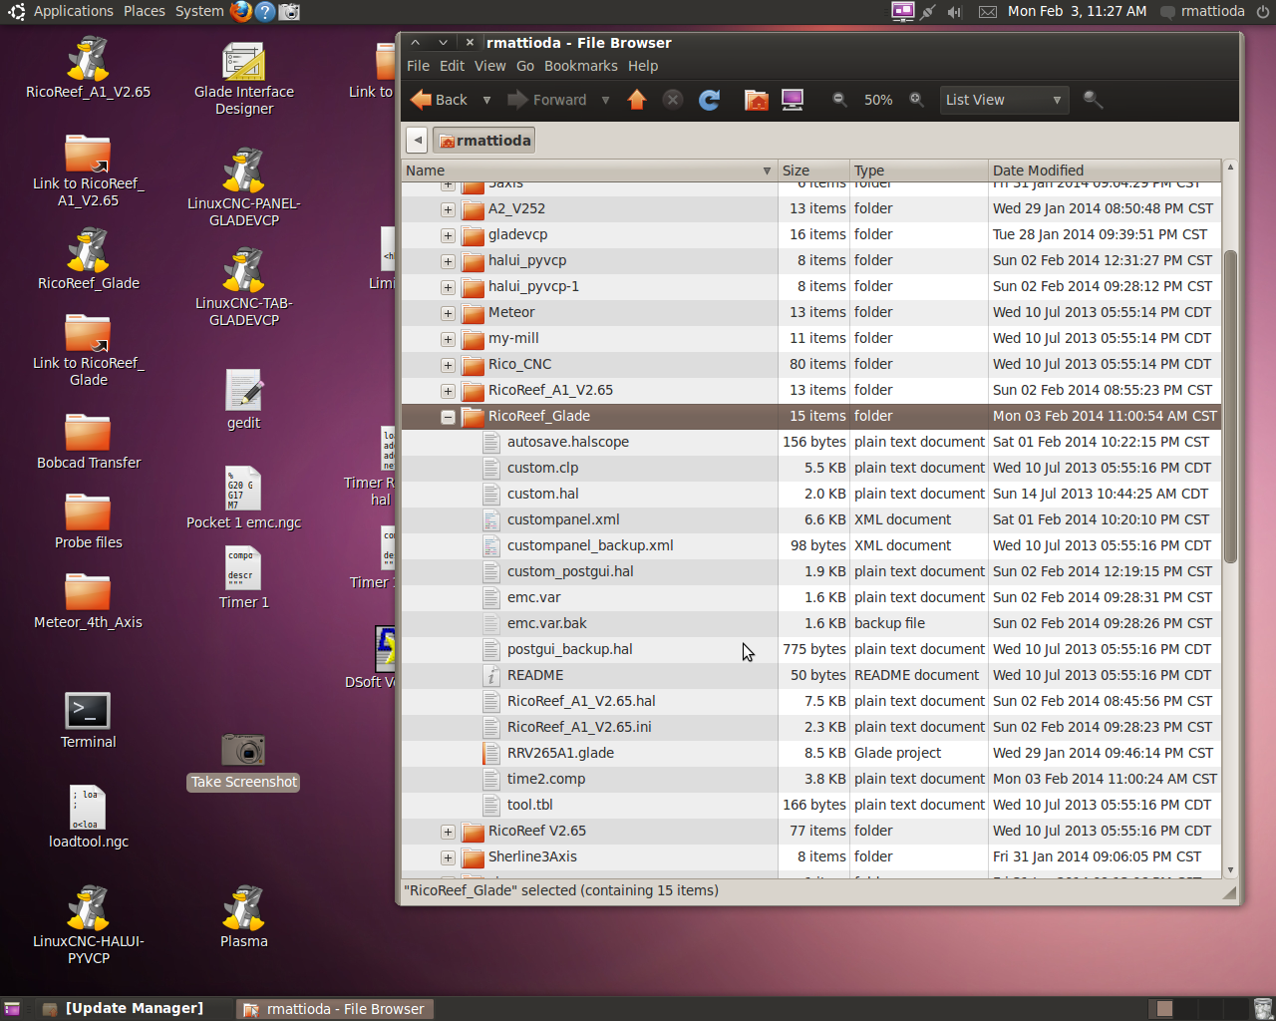Click the scrollbar down arrow

(1230, 870)
